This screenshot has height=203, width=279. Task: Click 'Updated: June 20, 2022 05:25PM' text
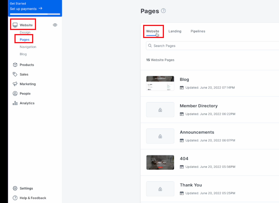210,193
